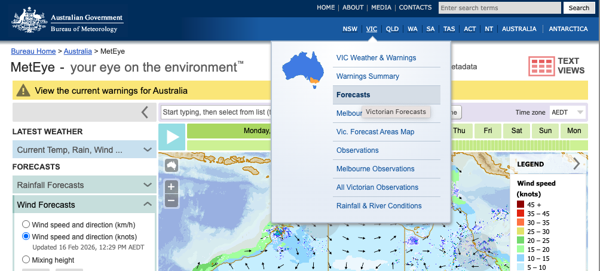Go to VIC Weather & Warnings
Viewport: 600px width, 271px height.
(x=387, y=58)
